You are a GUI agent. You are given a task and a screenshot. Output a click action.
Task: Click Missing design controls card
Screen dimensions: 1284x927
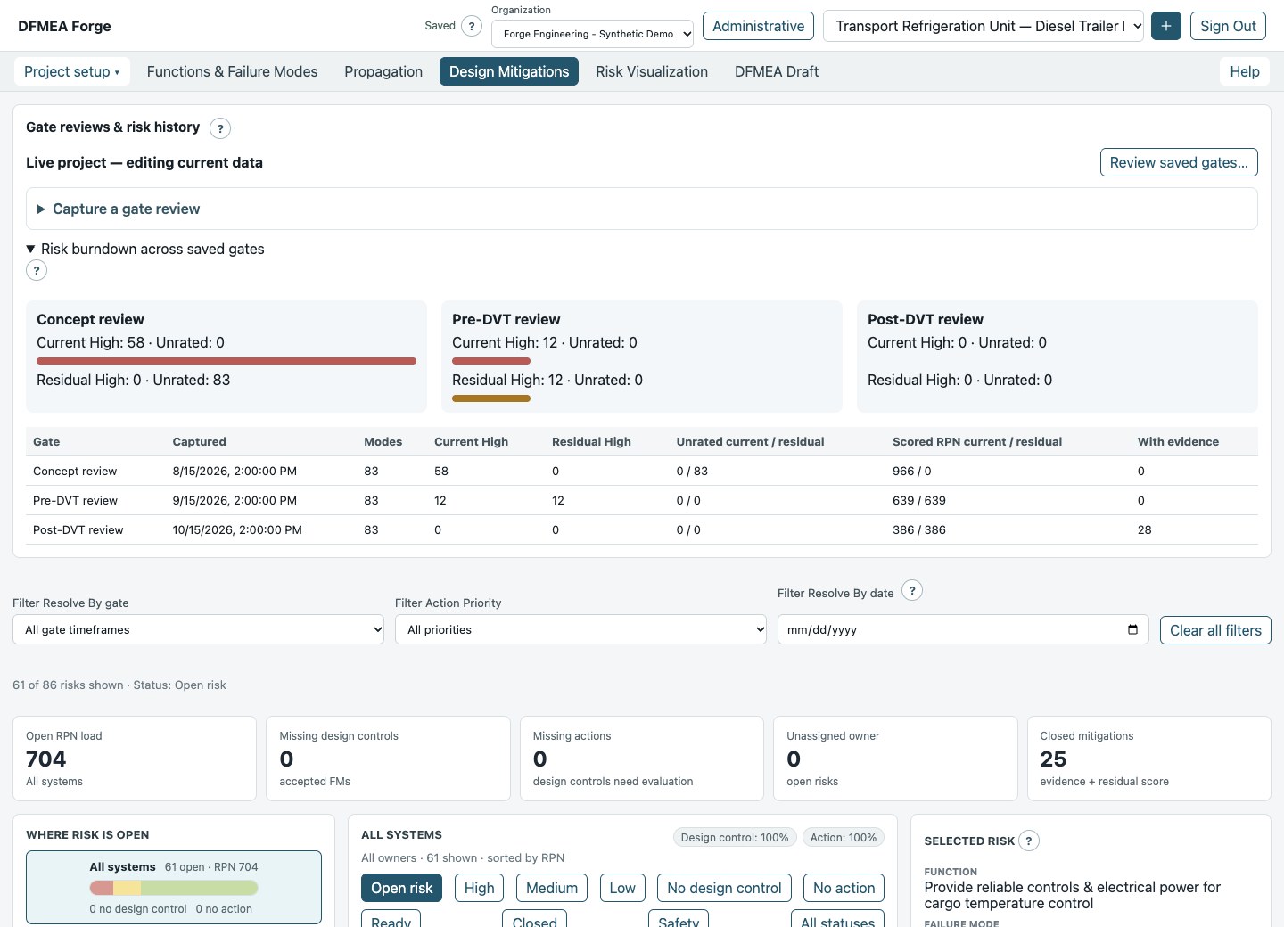388,759
